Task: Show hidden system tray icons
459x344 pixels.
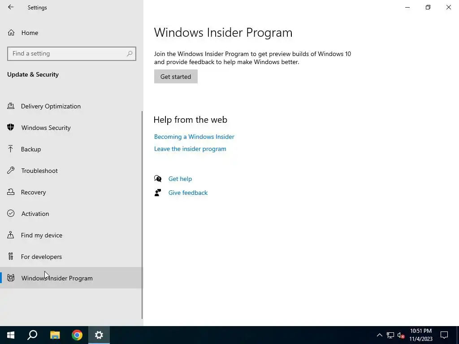Action: [379, 335]
